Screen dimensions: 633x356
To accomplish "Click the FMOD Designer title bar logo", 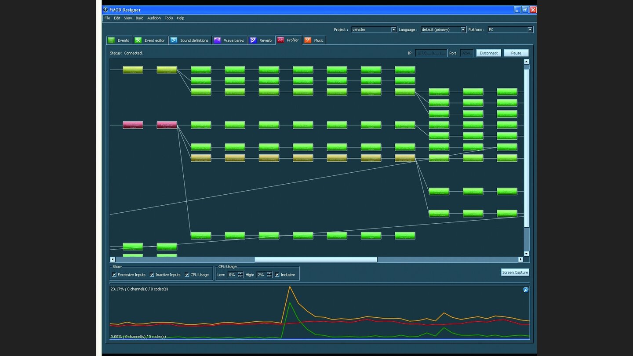I will pos(105,10).
